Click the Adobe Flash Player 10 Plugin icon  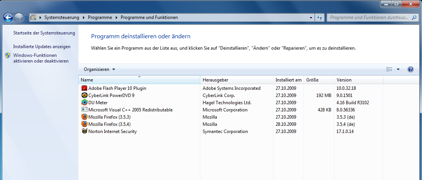tap(84, 88)
